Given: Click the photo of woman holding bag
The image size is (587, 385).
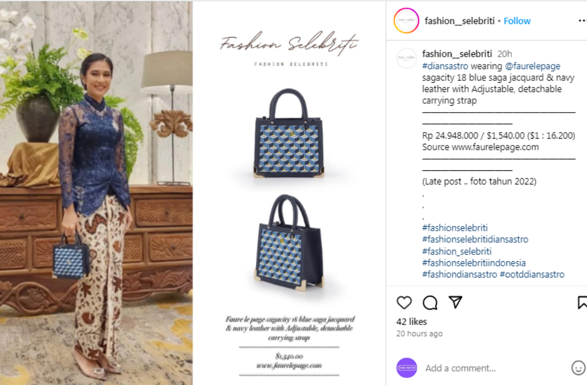Looking at the screenshot, I should click(x=96, y=192).
